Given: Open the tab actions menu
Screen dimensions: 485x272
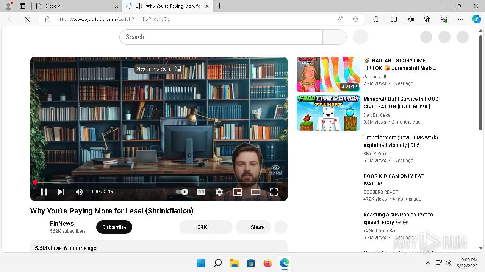Looking at the screenshot, I should (23, 6).
